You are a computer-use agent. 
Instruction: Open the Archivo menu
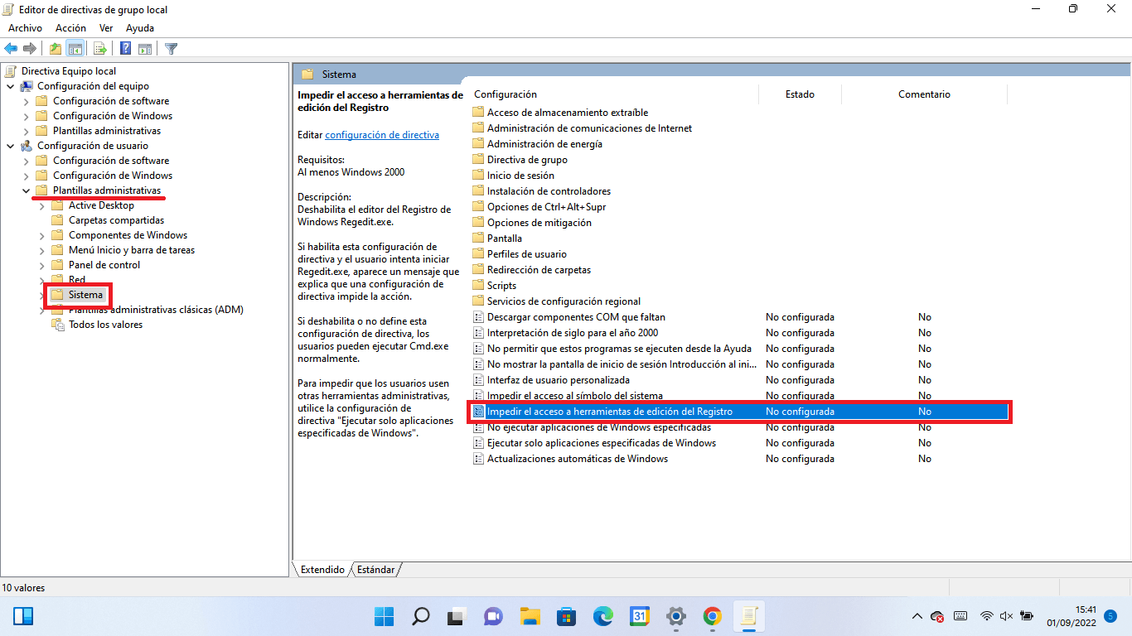coord(25,28)
